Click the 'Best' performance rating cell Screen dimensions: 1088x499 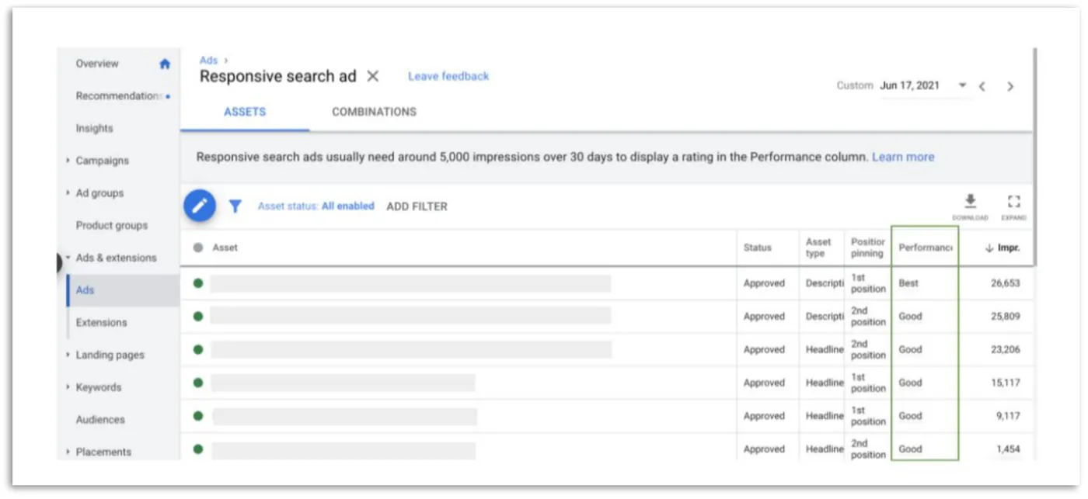pos(908,283)
